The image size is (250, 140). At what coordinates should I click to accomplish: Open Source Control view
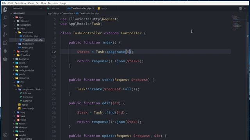(x=5, y=26)
